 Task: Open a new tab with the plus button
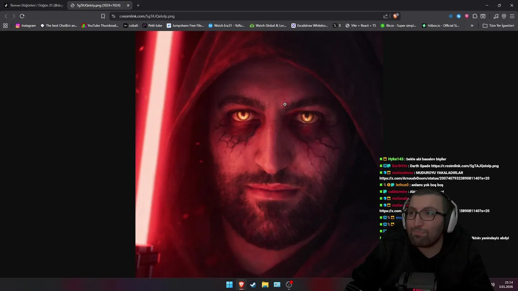[x=138, y=5]
